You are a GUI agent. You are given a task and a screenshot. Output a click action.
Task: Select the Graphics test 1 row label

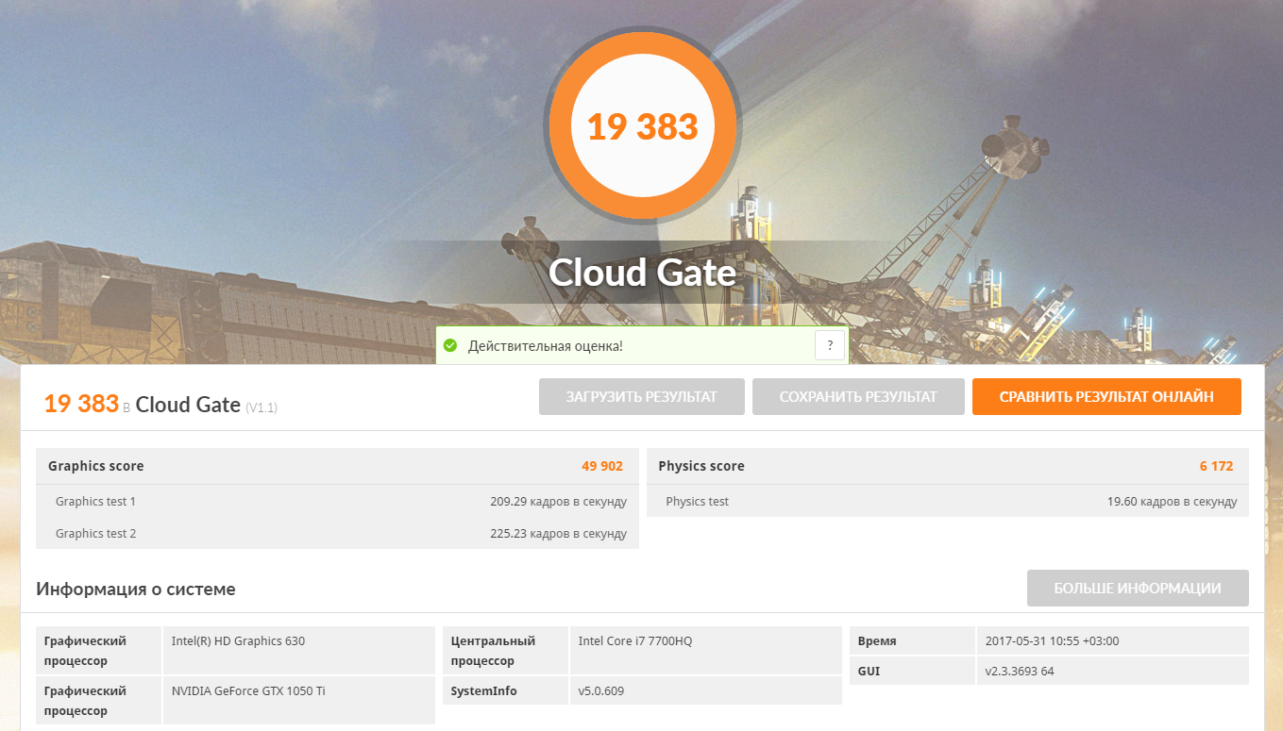point(95,502)
